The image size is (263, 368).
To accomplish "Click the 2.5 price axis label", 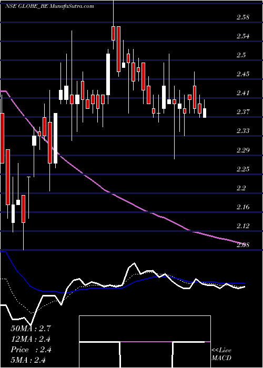I will pos(241,55).
